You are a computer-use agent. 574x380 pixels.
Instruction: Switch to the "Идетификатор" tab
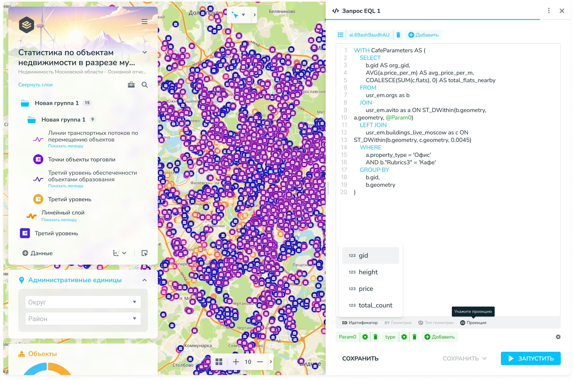[360, 323]
